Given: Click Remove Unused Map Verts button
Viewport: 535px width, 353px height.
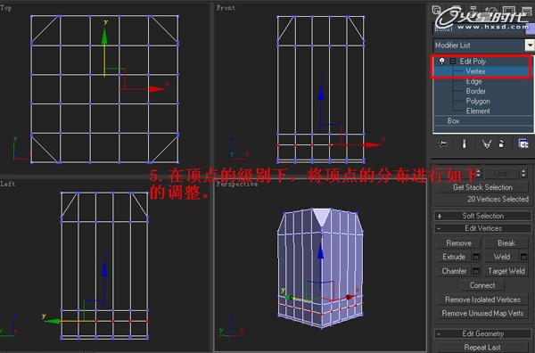Looking at the screenshot, I should tap(482, 313).
